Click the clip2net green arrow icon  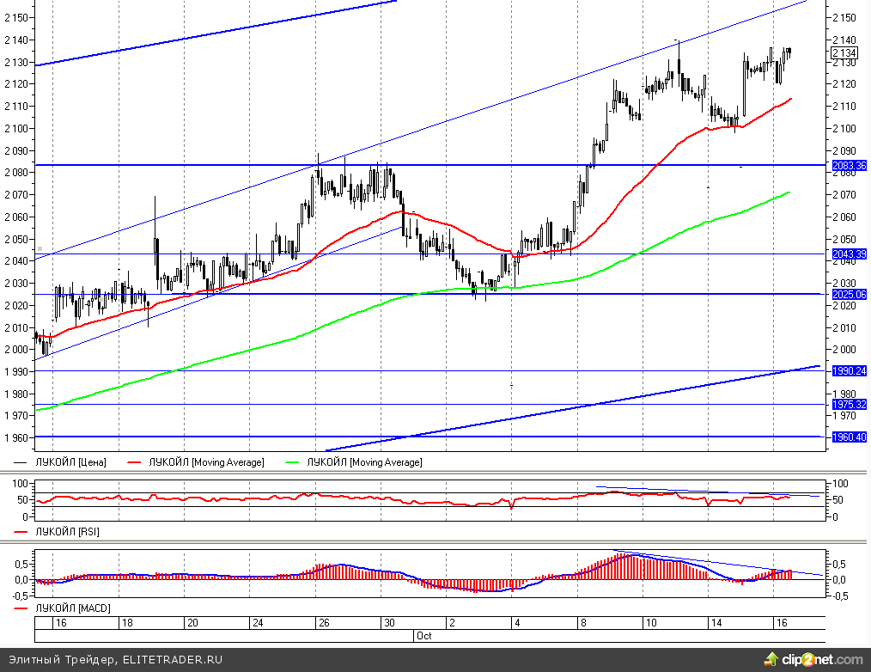pos(771,659)
